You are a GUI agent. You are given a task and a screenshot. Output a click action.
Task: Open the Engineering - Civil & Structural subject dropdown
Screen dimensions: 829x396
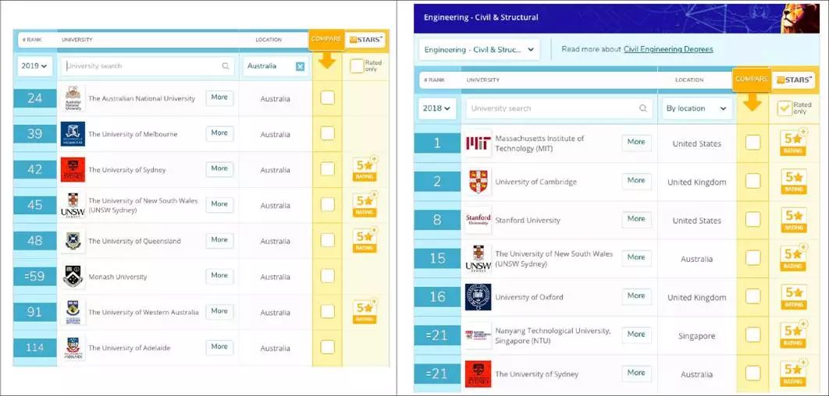(479, 50)
